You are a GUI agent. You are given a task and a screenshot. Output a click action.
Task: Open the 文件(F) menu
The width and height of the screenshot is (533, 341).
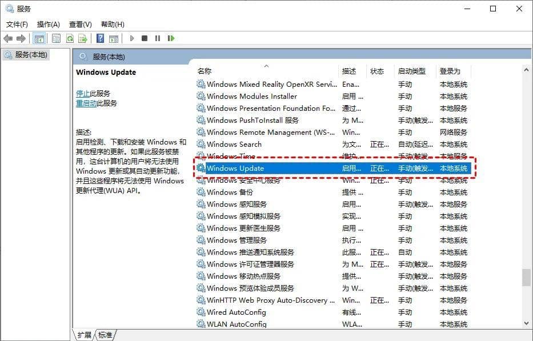pos(17,24)
